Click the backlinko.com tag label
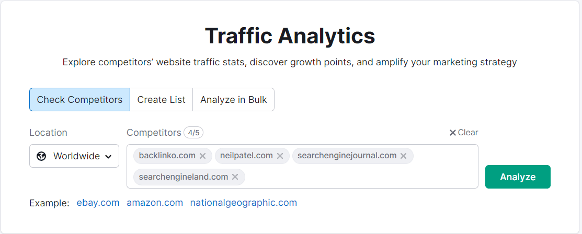Viewport: 582px width, 234px height. [167, 156]
